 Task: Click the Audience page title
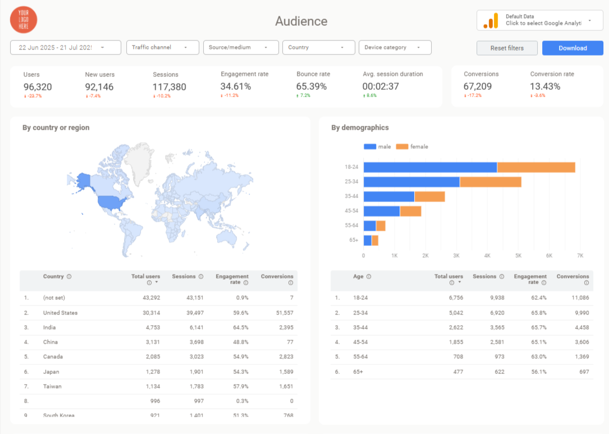click(x=301, y=21)
